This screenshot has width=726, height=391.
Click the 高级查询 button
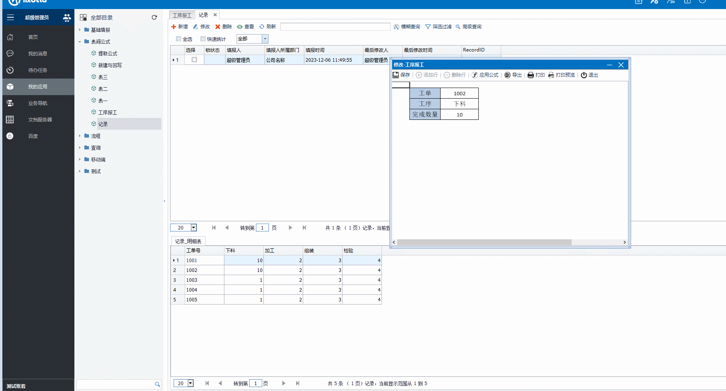[469, 27]
